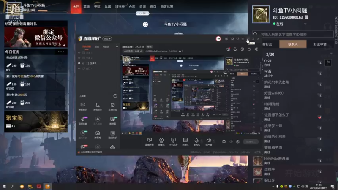
Task: Click the start streaming button
Action: [251, 141]
